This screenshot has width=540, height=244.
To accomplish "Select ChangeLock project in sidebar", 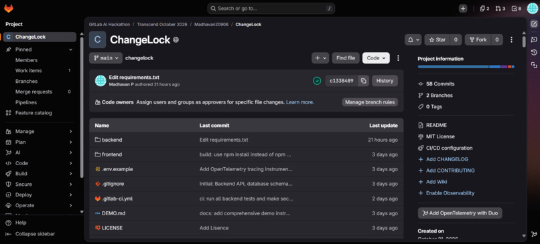I will 40,37.
